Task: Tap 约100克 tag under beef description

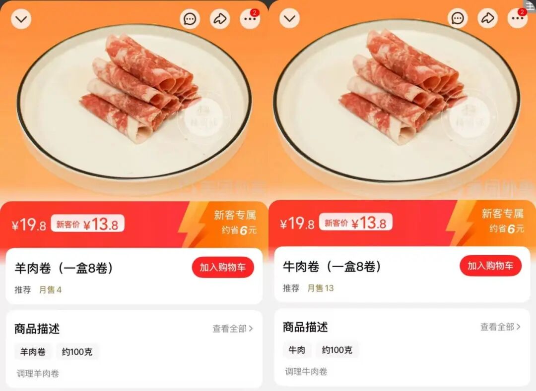Action: [337, 350]
